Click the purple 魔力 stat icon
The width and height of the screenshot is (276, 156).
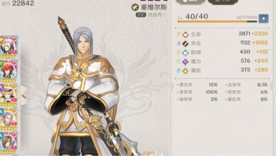point(185,62)
